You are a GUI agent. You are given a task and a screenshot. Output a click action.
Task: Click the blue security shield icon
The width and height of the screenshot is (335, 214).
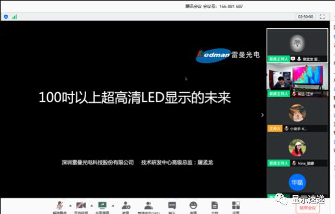pos(6,16)
